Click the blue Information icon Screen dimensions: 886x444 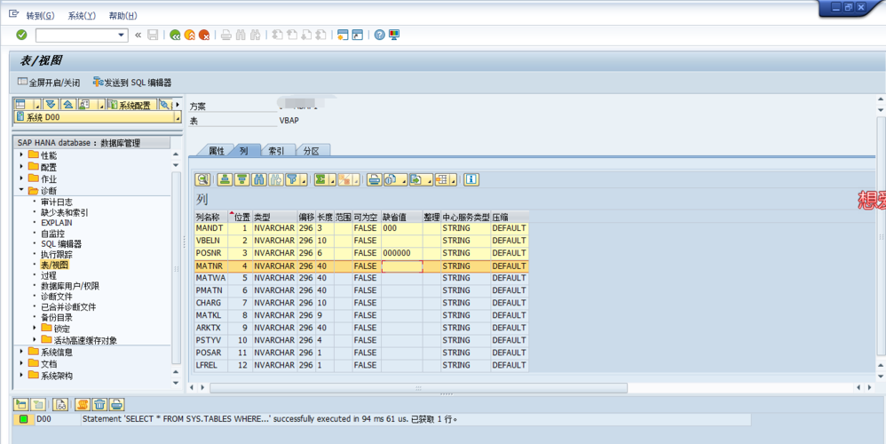471,179
